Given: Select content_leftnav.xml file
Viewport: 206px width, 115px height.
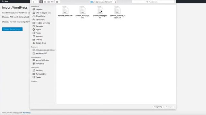Looking at the screenshot, I should 65,11.
